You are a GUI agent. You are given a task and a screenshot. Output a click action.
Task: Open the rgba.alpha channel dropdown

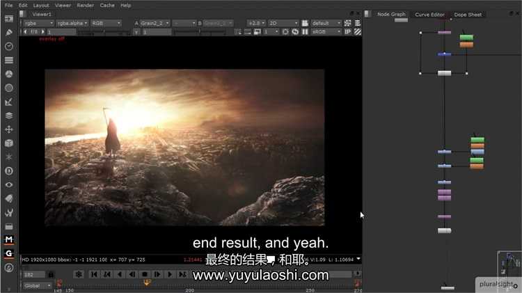click(72, 23)
